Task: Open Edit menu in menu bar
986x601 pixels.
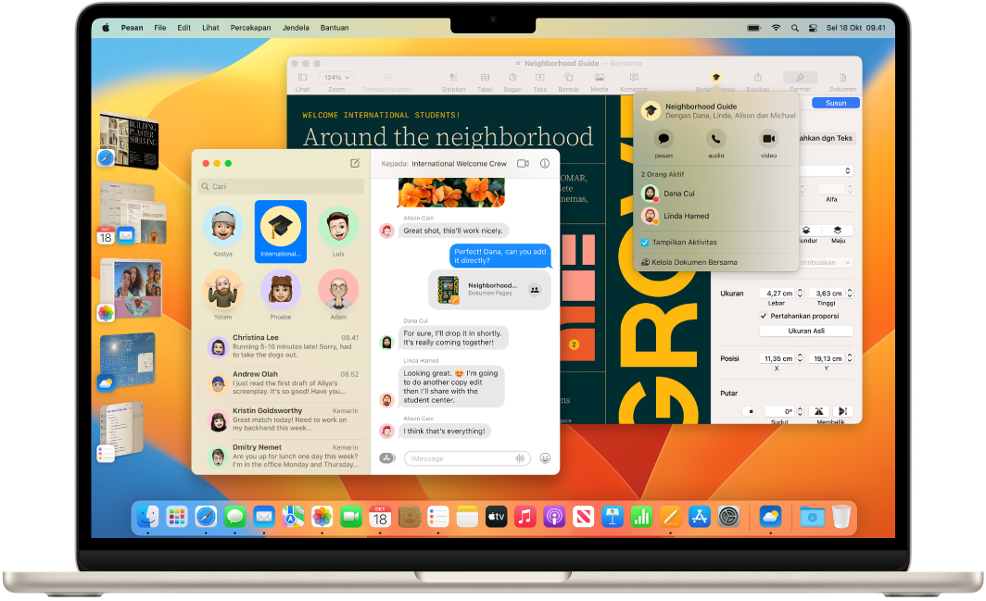Action: click(x=183, y=28)
